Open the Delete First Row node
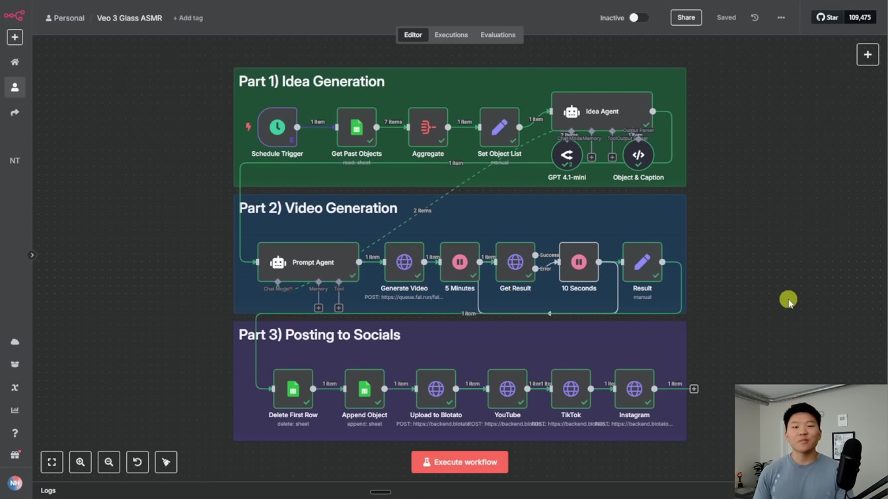 [x=293, y=389]
